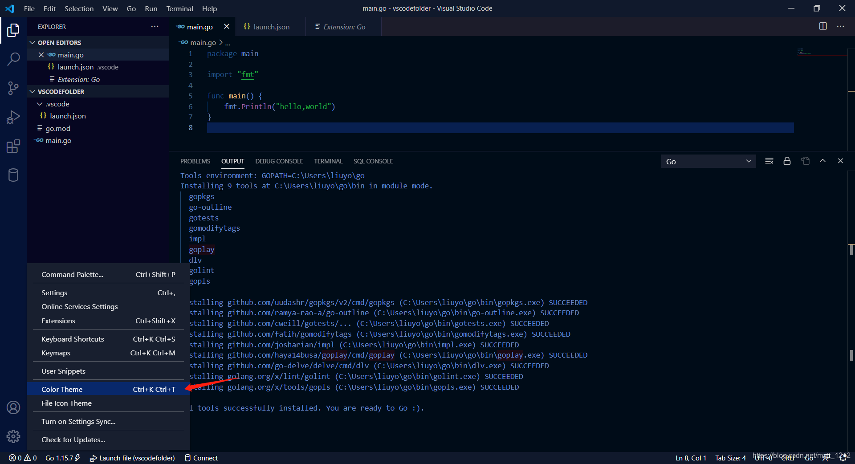Screen dimensions: 855x464
Task: Open the Go output channel dropdown
Action: (708, 161)
